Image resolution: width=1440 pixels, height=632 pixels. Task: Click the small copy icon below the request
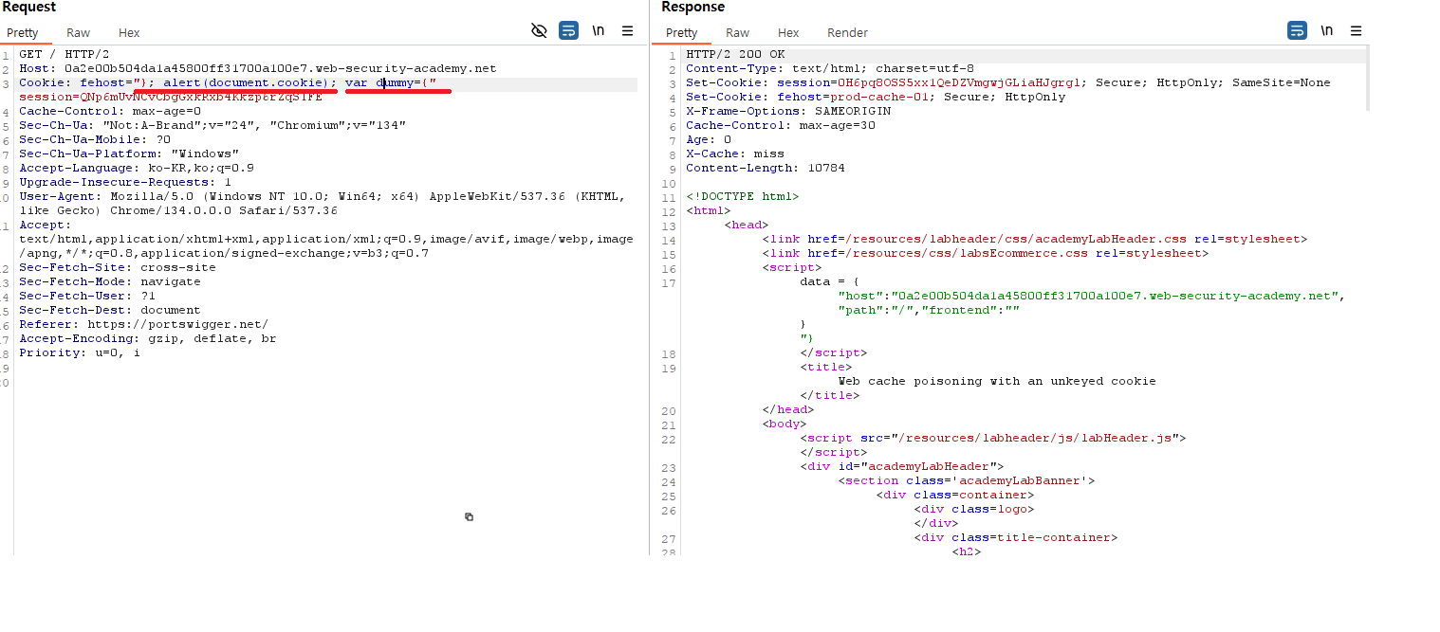[x=469, y=516]
